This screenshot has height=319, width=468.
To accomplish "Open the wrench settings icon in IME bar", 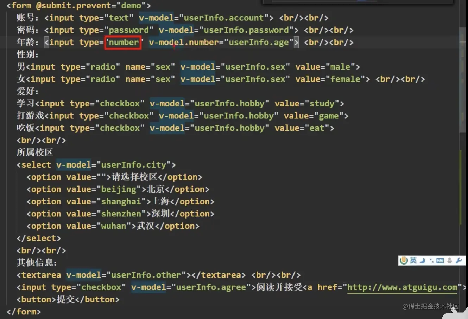I will pos(459,261).
